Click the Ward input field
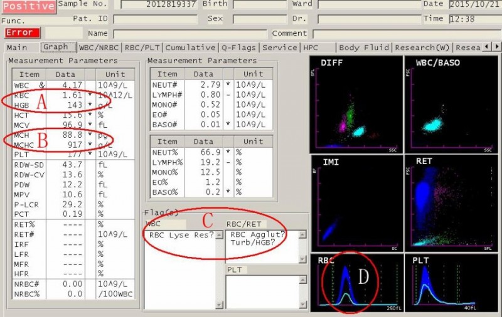 pos(370,4)
